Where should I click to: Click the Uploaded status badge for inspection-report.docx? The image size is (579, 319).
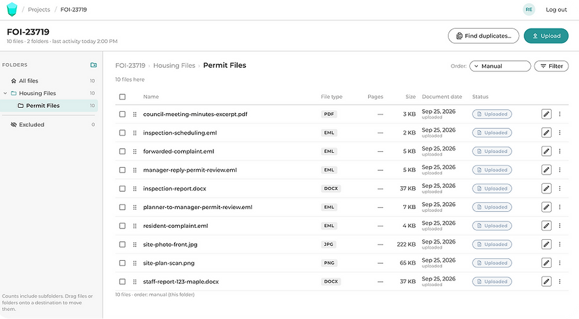coord(492,189)
